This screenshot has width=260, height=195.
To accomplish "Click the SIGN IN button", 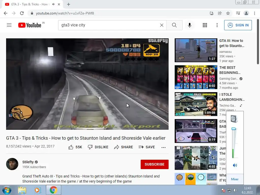I will coord(238,25).
